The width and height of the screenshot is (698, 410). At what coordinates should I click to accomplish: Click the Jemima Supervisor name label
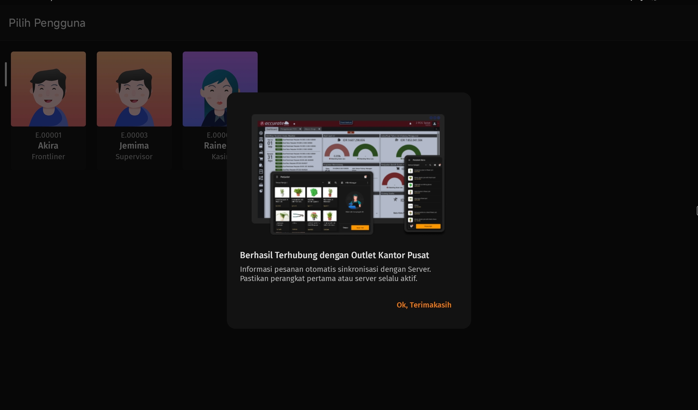coord(134,146)
